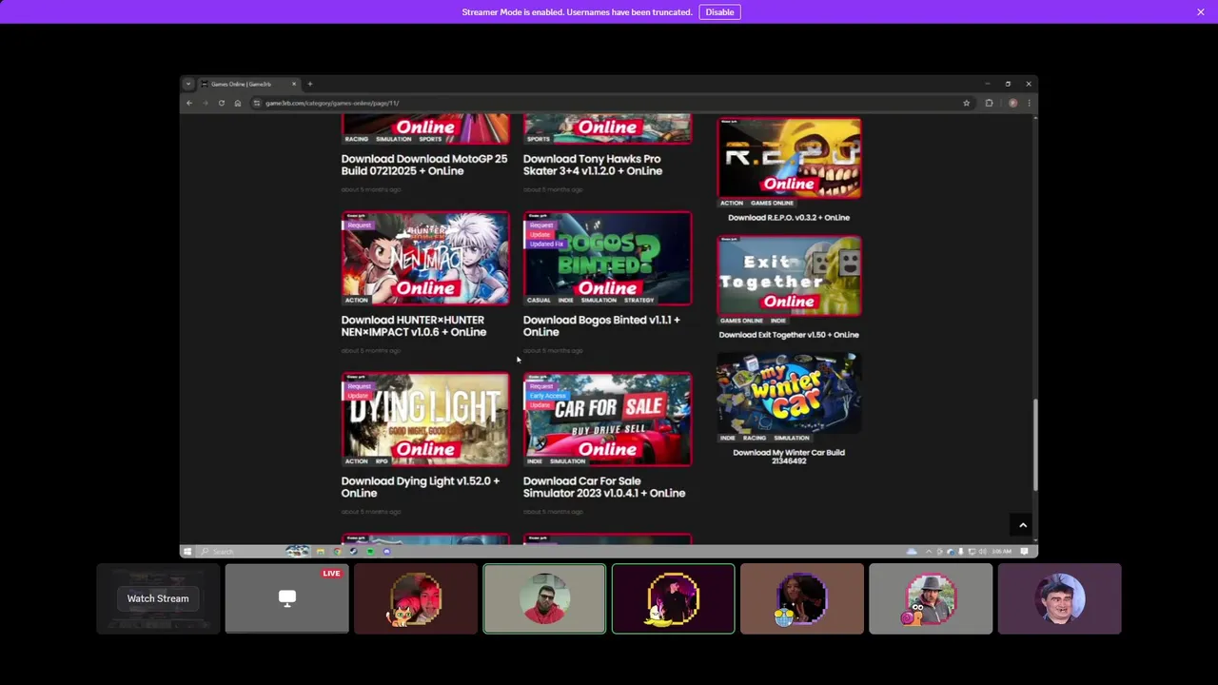Select the participant with red shirt avatar
Screen dimensions: 1218x685
pyautogui.click(x=544, y=598)
